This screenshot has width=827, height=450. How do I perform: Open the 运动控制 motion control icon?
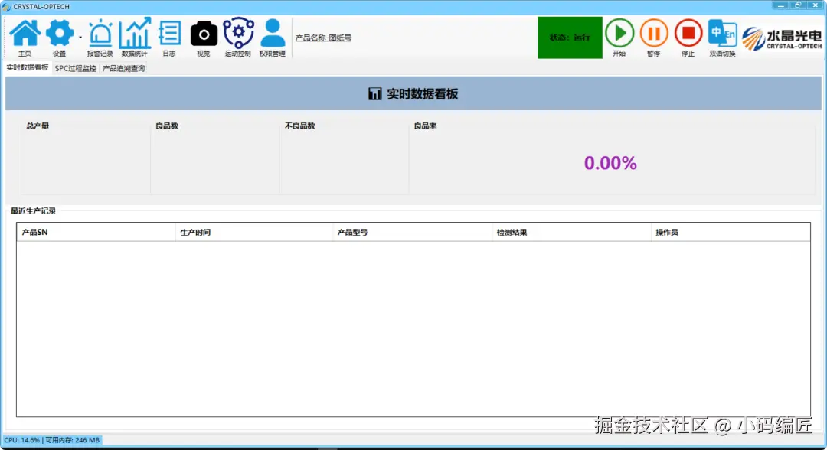(x=238, y=37)
